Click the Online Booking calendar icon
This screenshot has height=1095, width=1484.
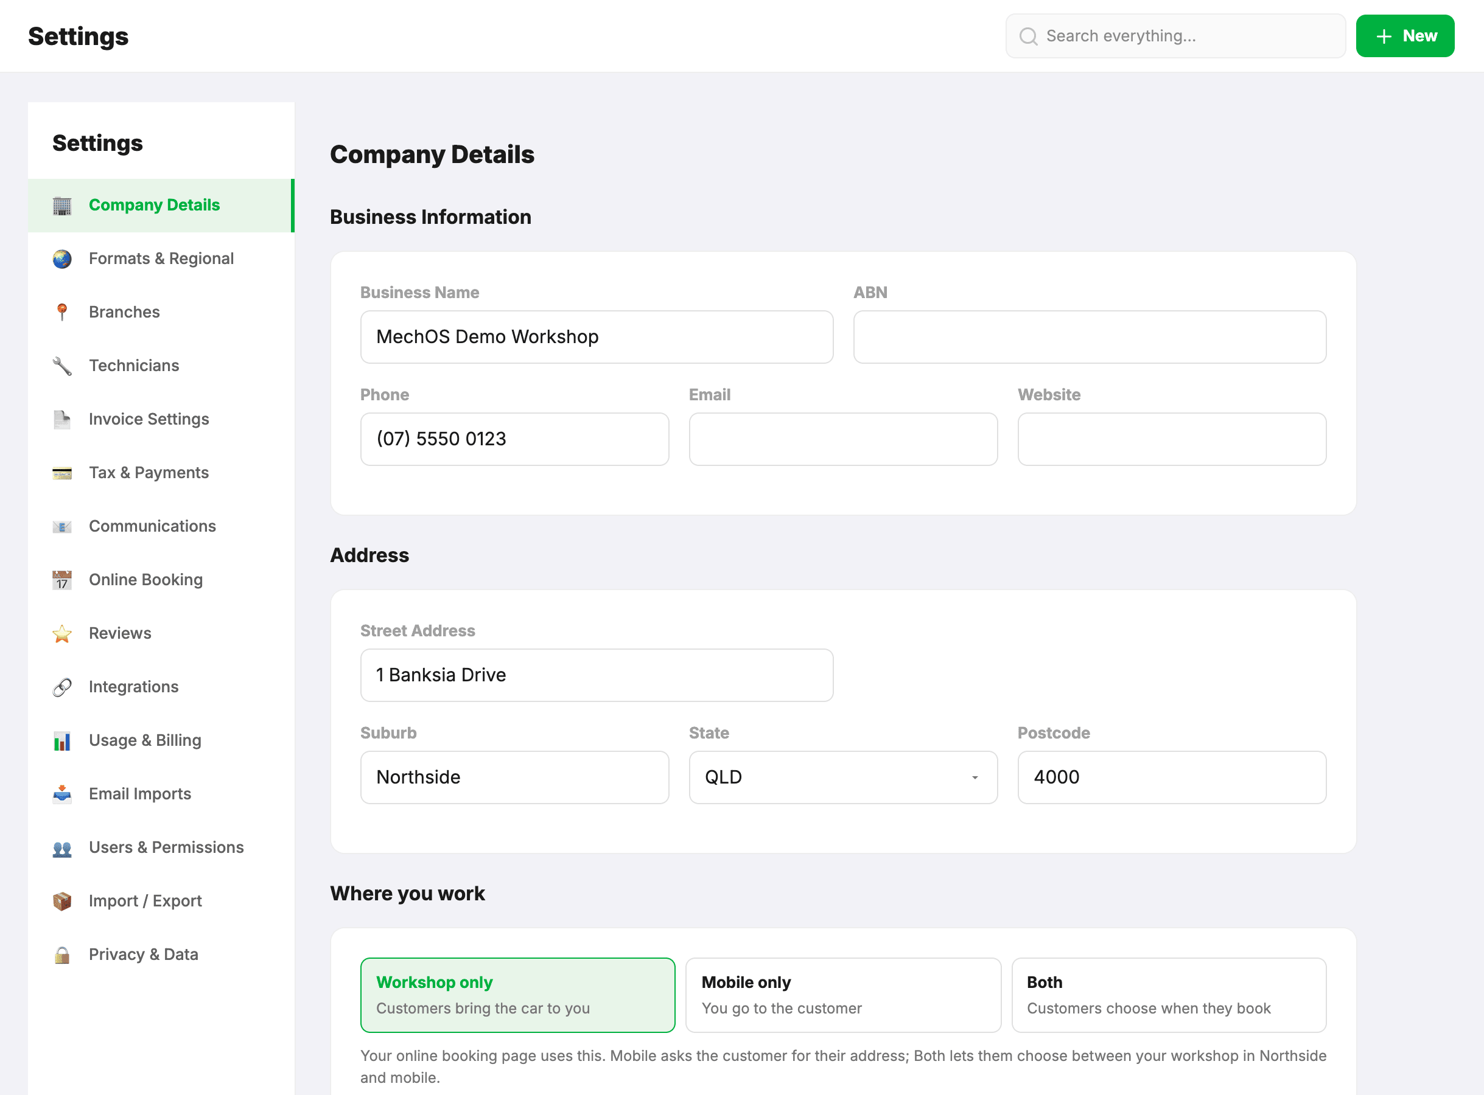[x=61, y=580]
